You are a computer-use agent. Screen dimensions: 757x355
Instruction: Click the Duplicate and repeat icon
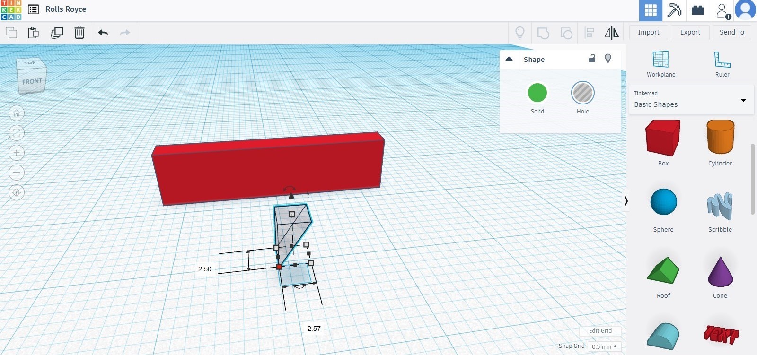pos(57,33)
